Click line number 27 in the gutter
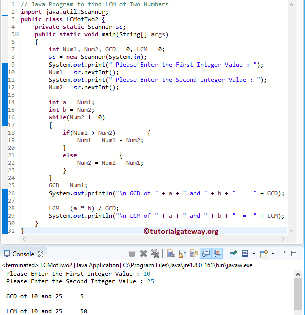305x315 pixels. pyautogui.click(x=11, y=201)
